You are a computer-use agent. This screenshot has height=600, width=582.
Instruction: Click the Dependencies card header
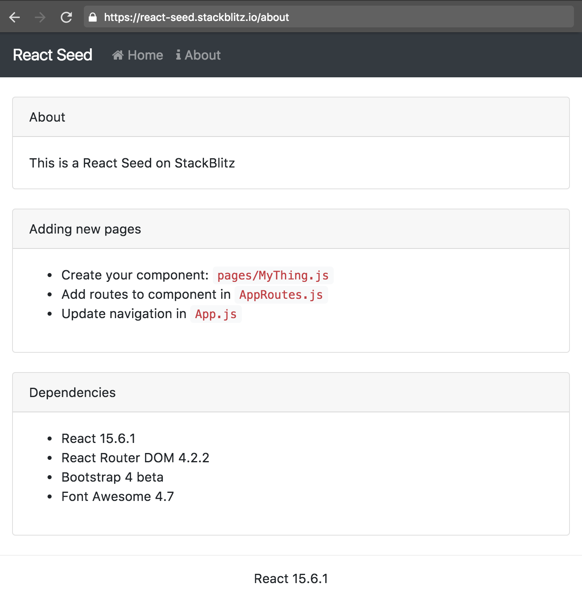tap(73, 393)
